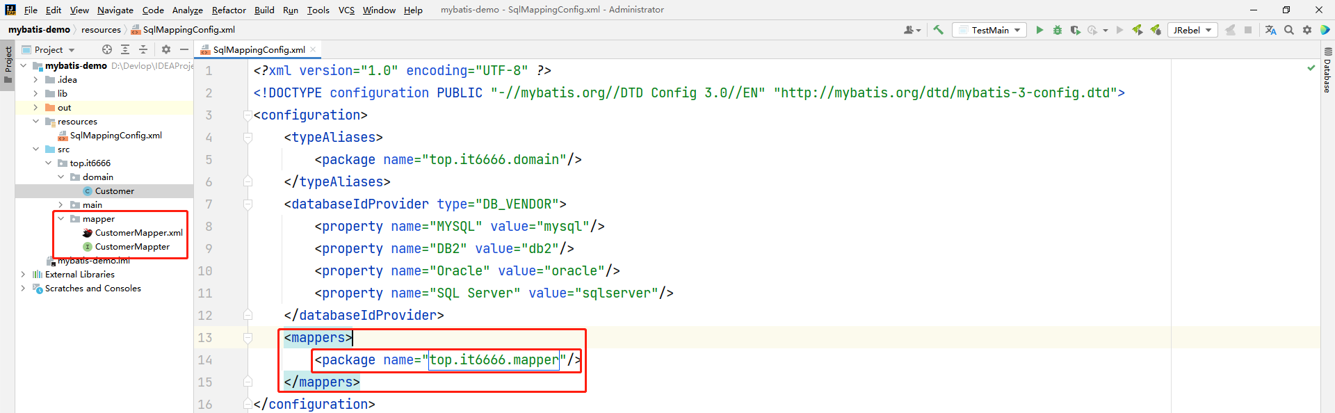Open Project panel gear options
This screenshot has height=413, width=1335.
166,49
